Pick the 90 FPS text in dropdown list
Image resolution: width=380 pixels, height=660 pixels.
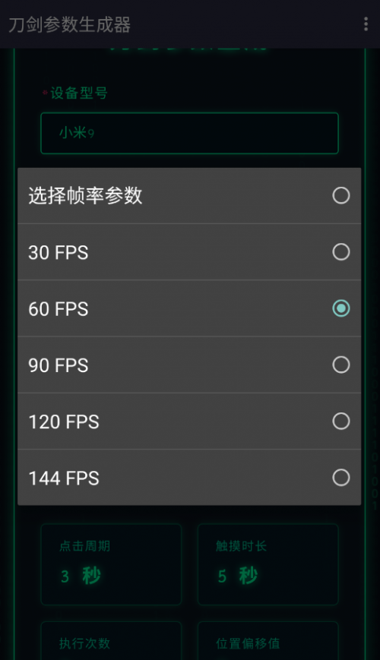click(x=58, y=365)
